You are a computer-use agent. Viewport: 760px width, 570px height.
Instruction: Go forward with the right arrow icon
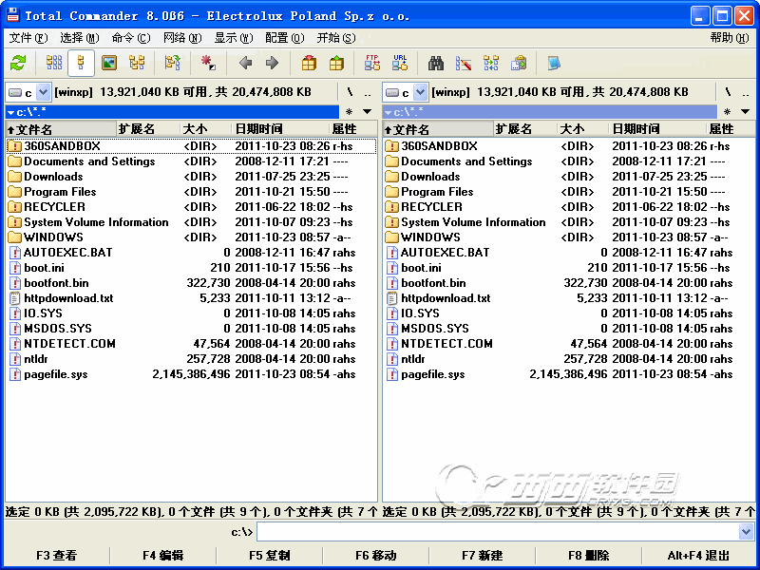272,63
